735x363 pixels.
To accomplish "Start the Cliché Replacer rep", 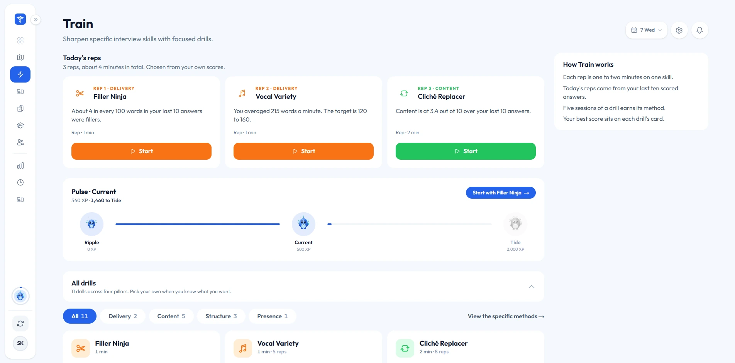I will (466, 151).
